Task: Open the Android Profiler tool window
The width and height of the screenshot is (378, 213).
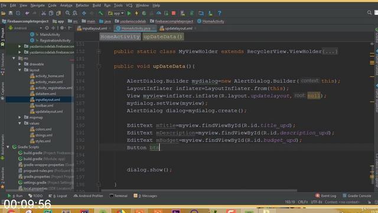Action: pyautogui.click(x=88, y=196)
